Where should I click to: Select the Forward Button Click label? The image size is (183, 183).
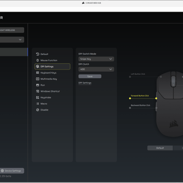coord(140,96)
